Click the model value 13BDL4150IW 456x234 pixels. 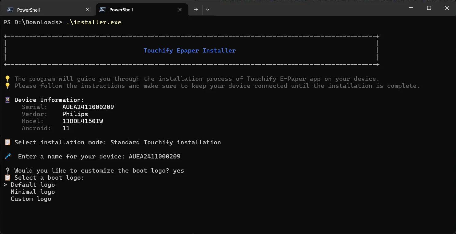coord(83,121)
